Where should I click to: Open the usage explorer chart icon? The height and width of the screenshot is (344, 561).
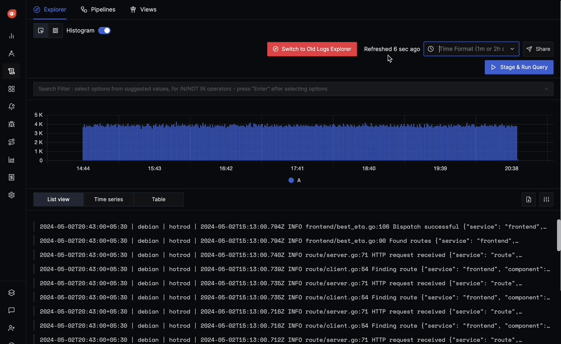[x=12, y=160]
